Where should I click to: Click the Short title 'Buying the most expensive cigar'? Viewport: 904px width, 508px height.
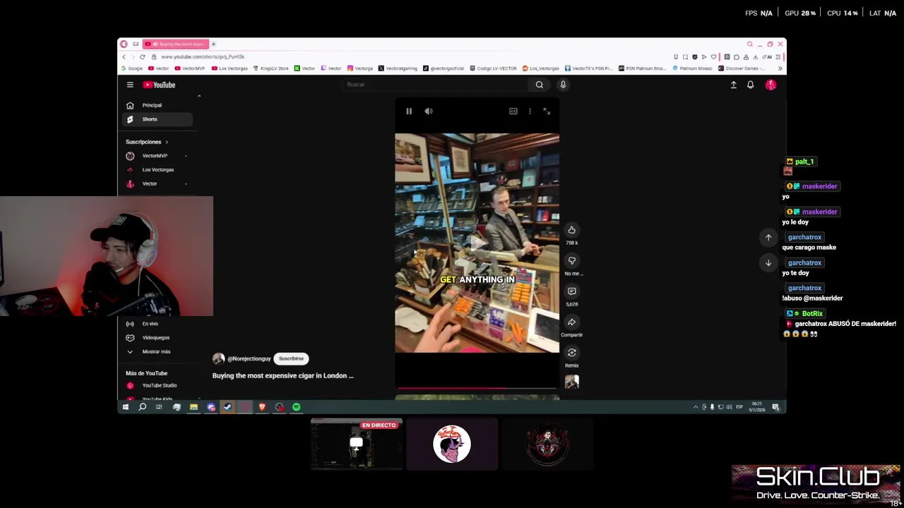(282, 375)
